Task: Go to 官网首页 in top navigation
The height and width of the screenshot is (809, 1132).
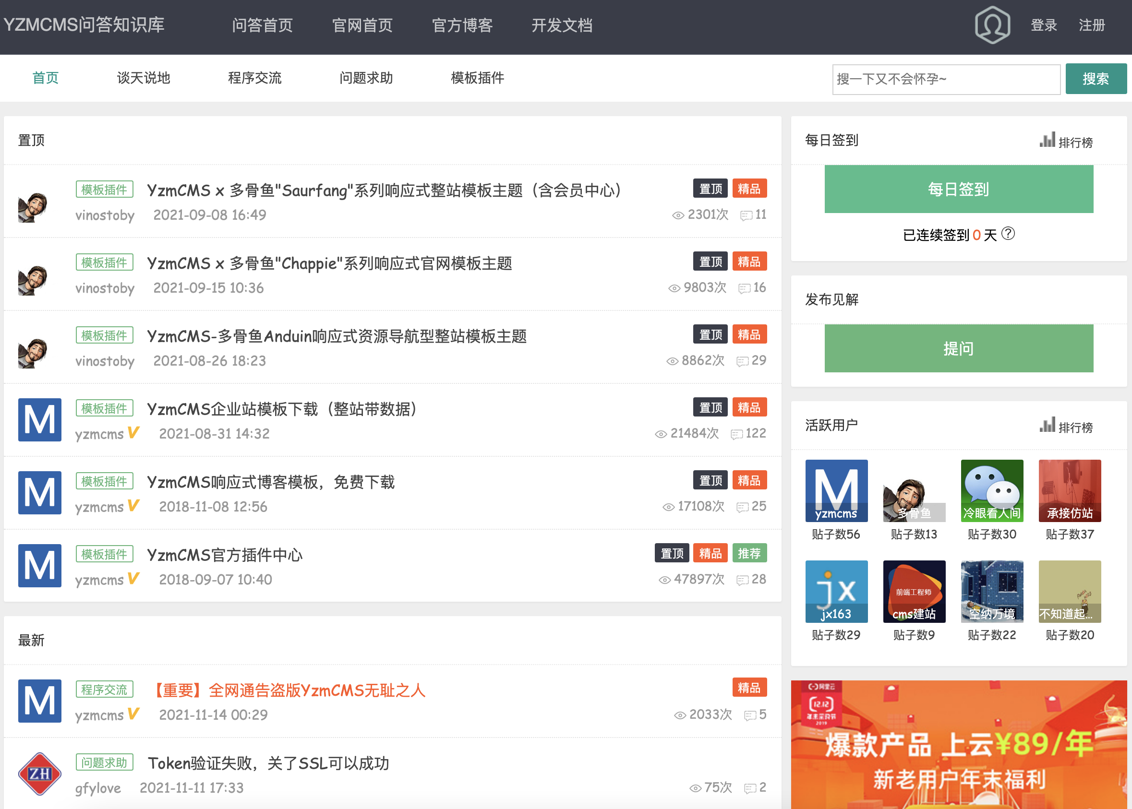Action: click(x=362, y=25)
